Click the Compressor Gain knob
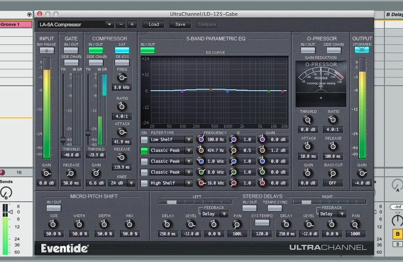 tap(96, 173)
